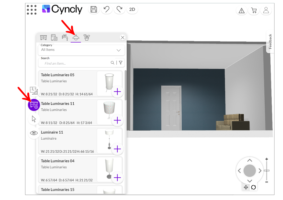Open the warnings triangle icon
This screenshot has height=200, width=283.
click(242, 11)
